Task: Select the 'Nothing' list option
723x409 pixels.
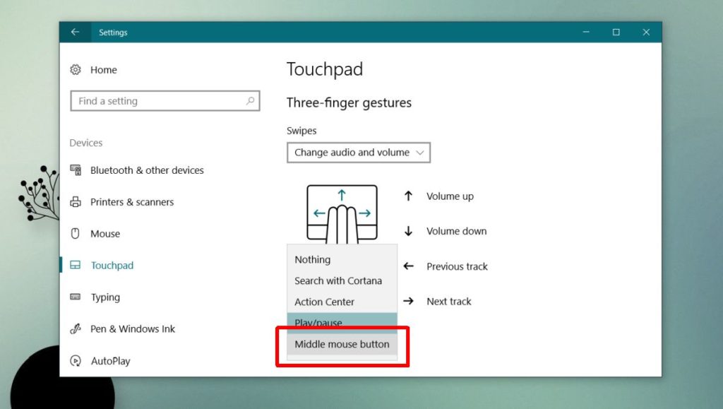Action: (x=311, y=259)
